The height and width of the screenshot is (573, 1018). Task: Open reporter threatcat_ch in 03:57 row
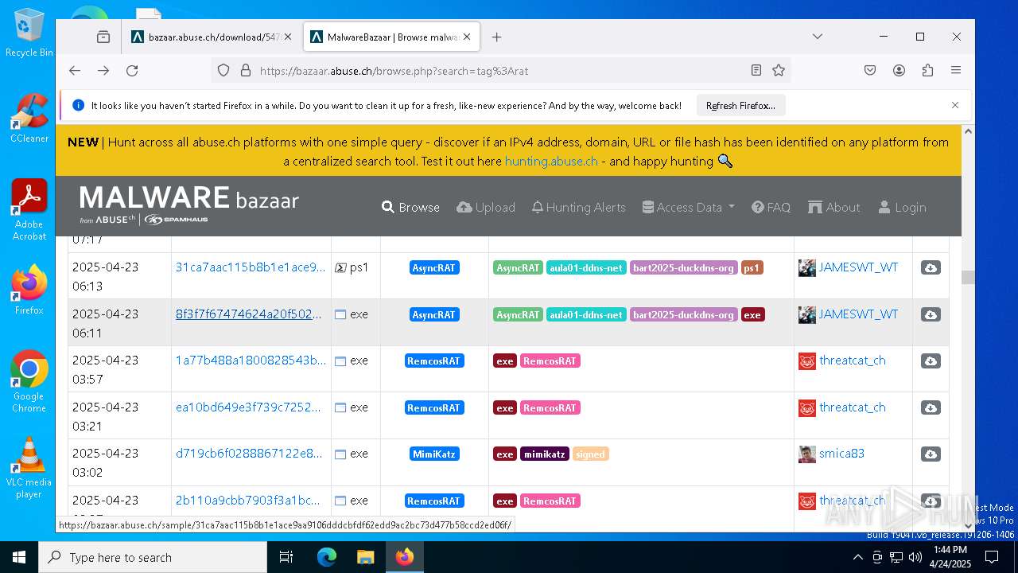[x=852, y=361]
